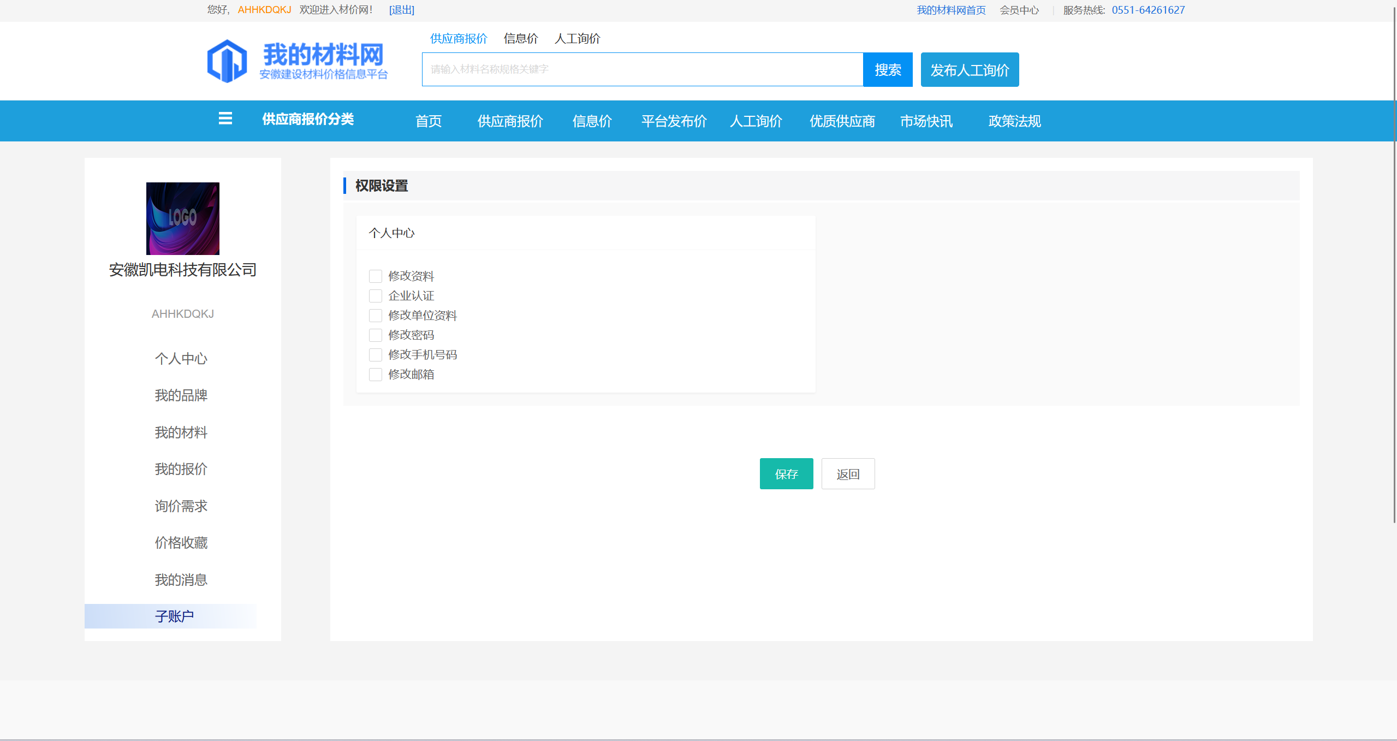Switch to 人工询价 search tab
The width and height of the screenshot is (1397, 741).
click(577, 39)
